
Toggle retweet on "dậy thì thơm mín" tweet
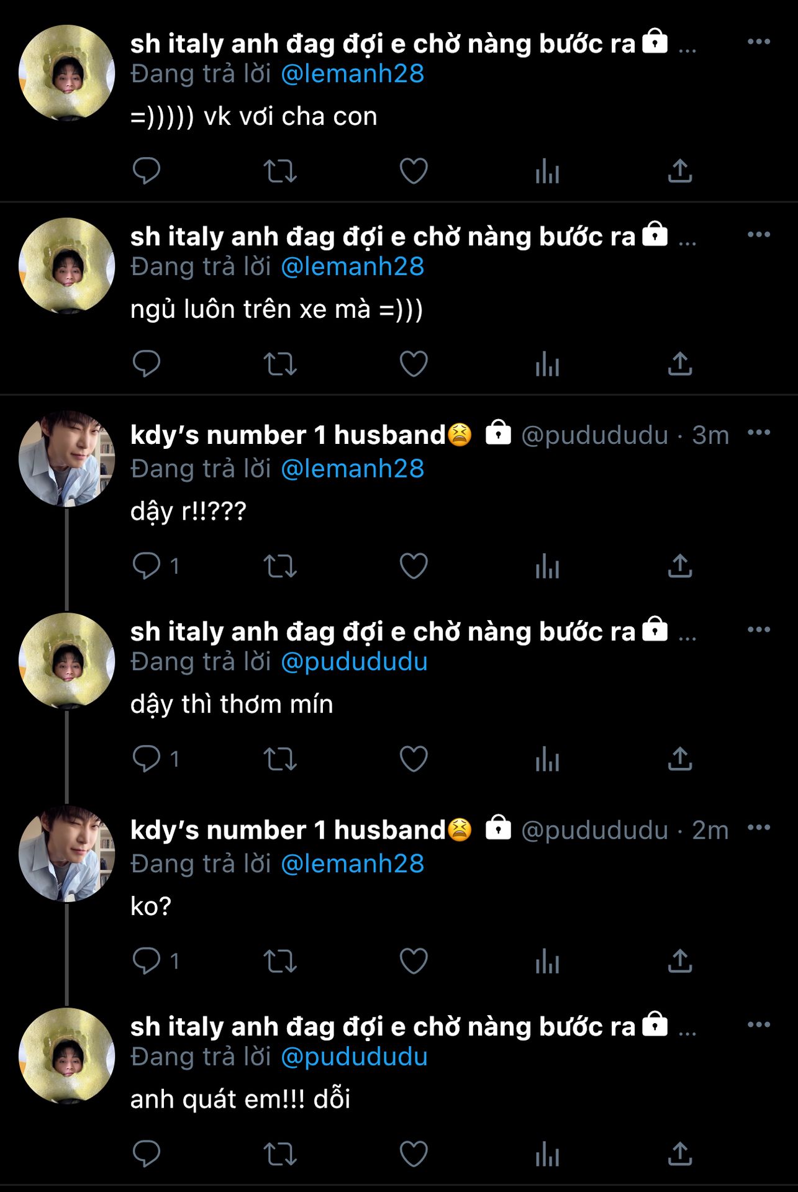[280, 759]
